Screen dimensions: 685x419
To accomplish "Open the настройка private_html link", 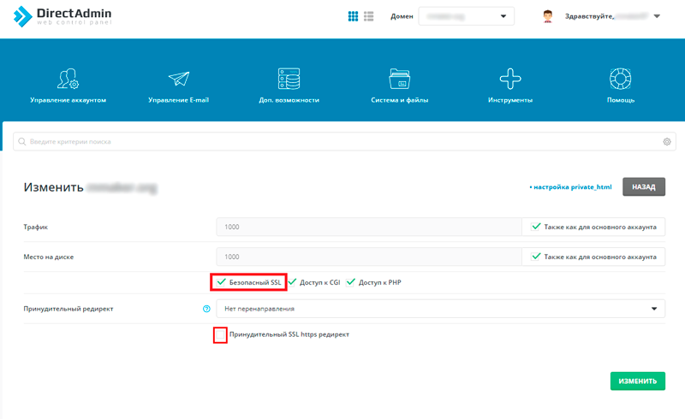I will [571, 186].
